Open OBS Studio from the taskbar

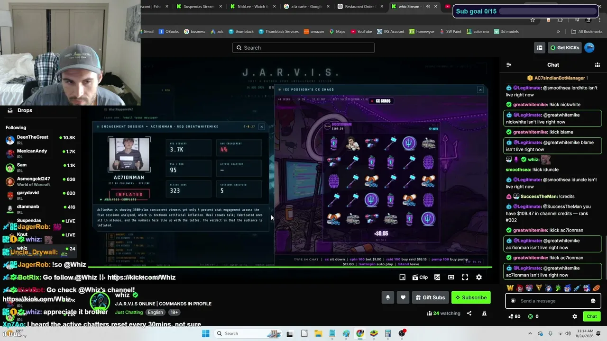pyautogui.click(x=402, y=333)
